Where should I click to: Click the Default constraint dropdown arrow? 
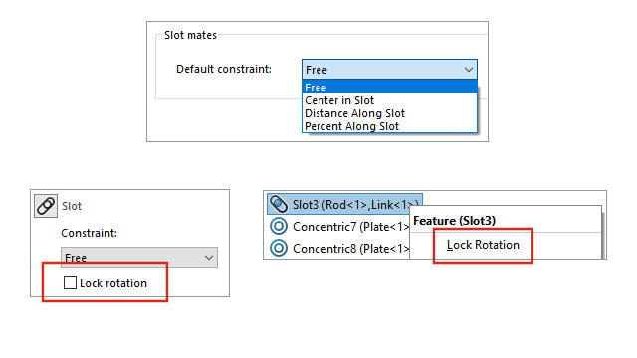[469, 70]
